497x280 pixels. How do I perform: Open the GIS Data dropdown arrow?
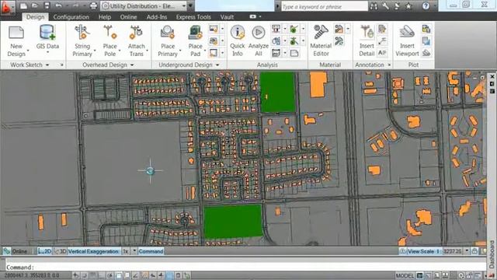pyautogui.click(x=47, y=52)
